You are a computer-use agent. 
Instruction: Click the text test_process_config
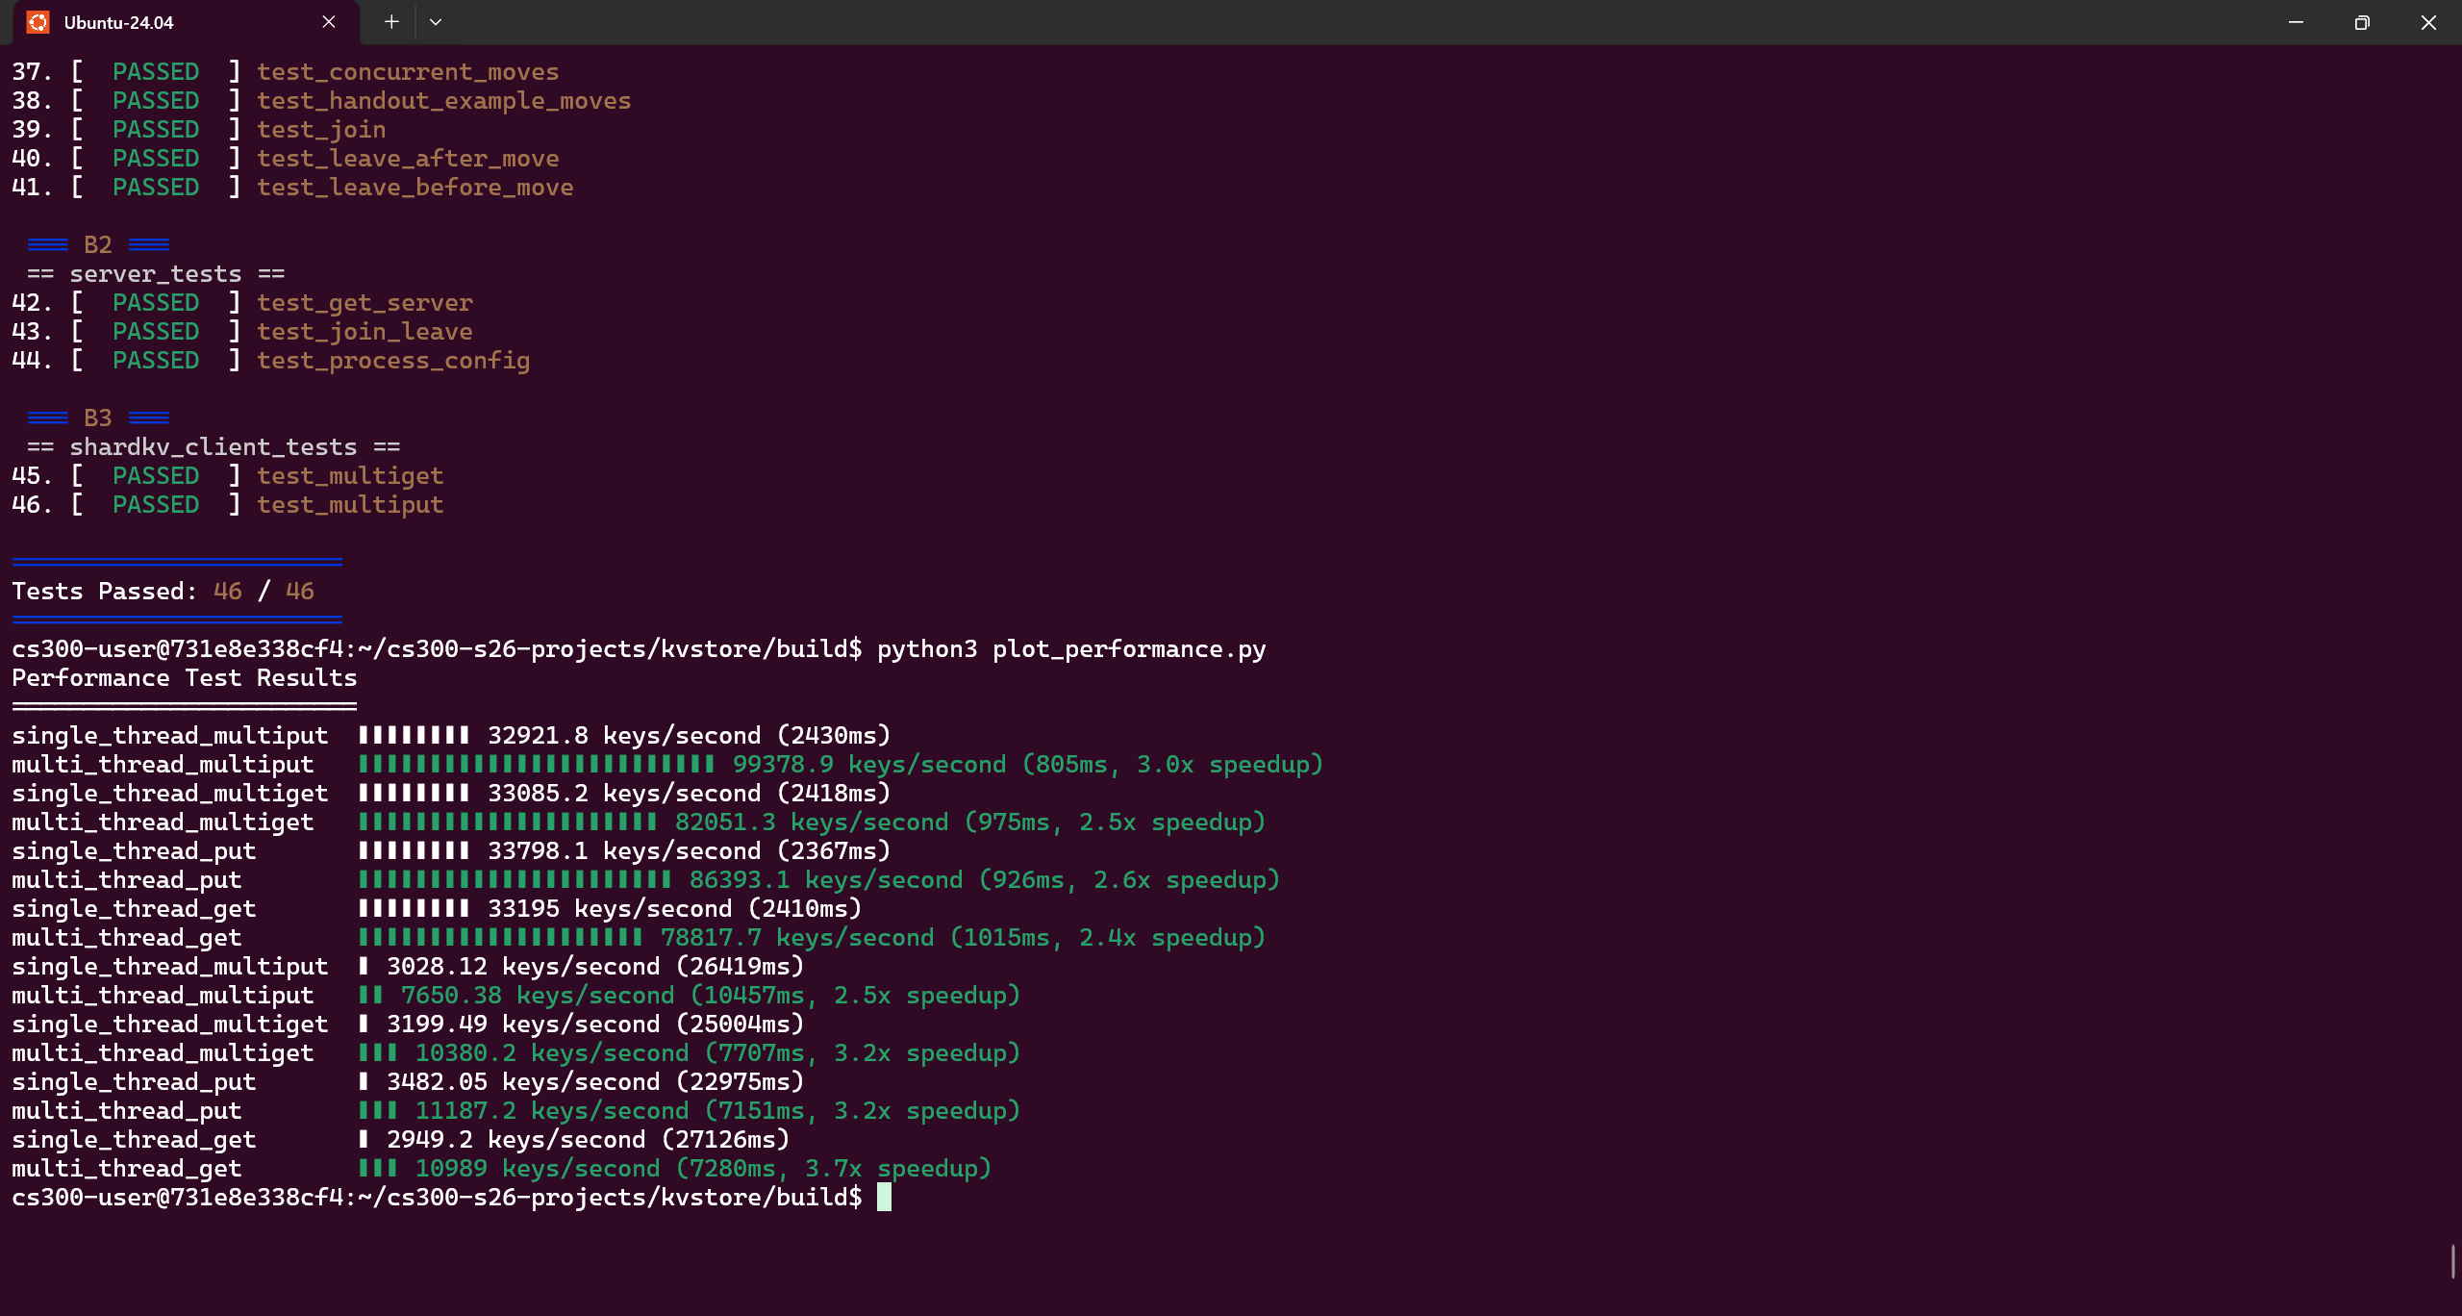point(393,361)
